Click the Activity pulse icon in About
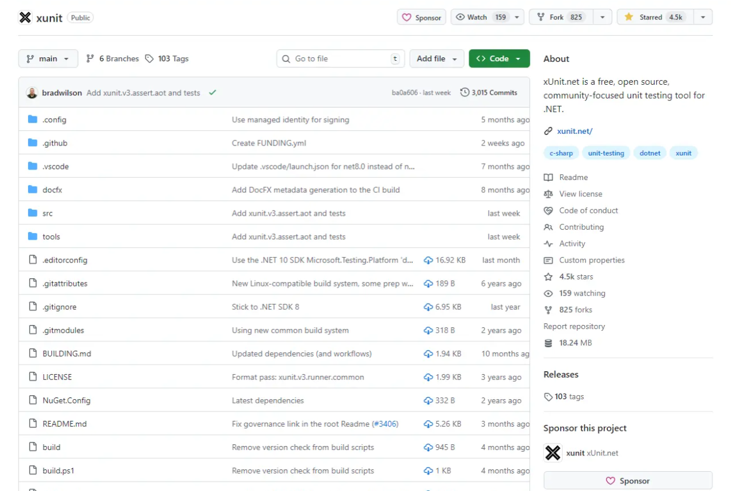Image resolution: width=731 pixels, height=491 pixels. pos(548,244)
